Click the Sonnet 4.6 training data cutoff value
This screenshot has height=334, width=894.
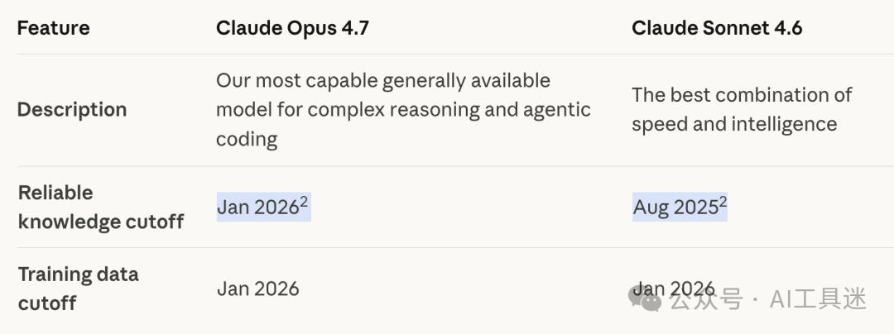[673, 288]
